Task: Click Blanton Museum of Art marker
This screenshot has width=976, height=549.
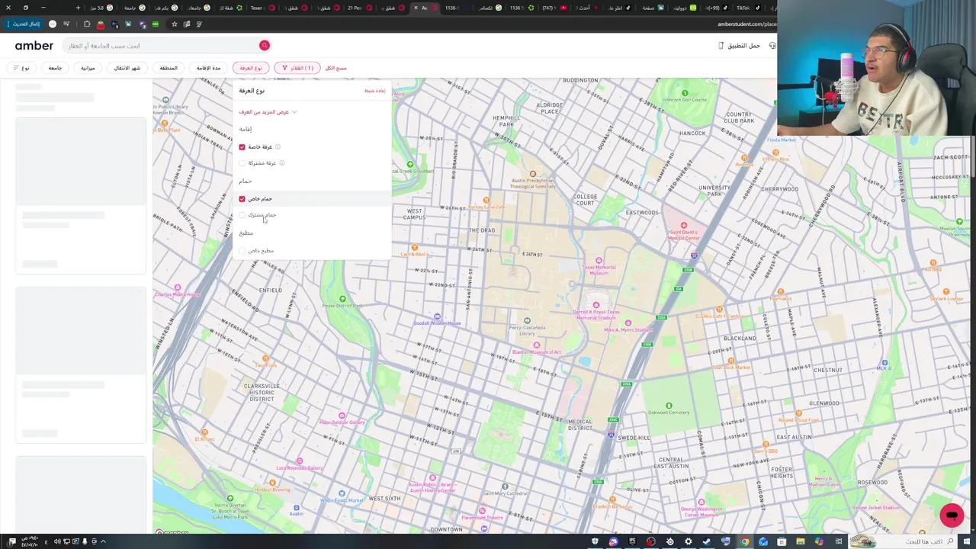Action: (x=536, y=345)
